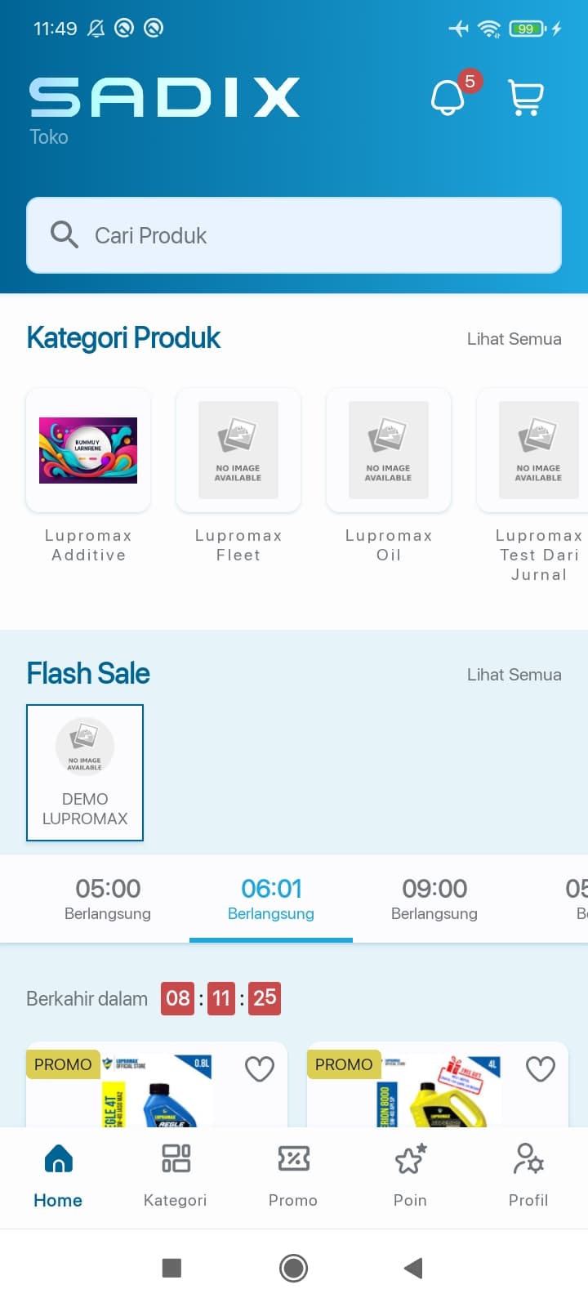
Task: Select the 06:01 Berlangsung flash sale tab
Action: (x=271, y=899)
